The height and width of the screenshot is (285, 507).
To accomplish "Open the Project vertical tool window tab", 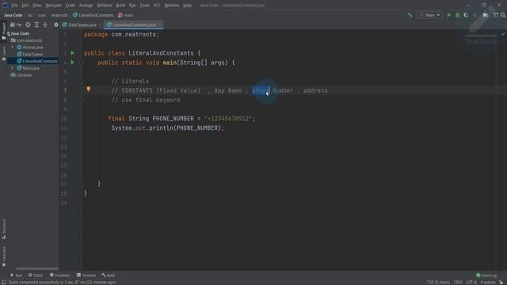I will tap(4, 31).
